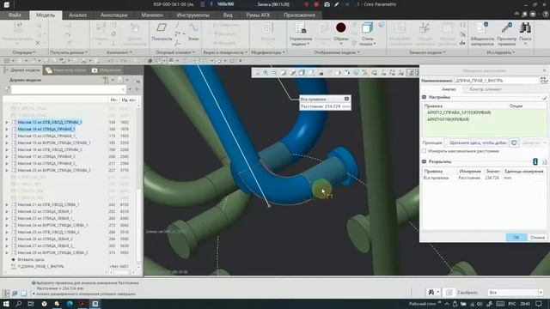Click the dark red Образны appearance sphere
550x309 pixels.
pos(340,27)
